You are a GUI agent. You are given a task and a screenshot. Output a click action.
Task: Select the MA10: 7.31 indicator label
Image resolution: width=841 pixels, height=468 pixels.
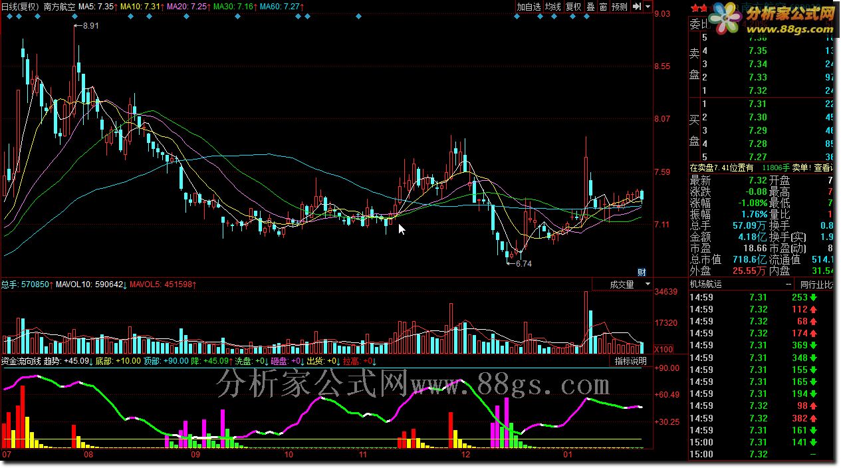(x=141, y=6)
